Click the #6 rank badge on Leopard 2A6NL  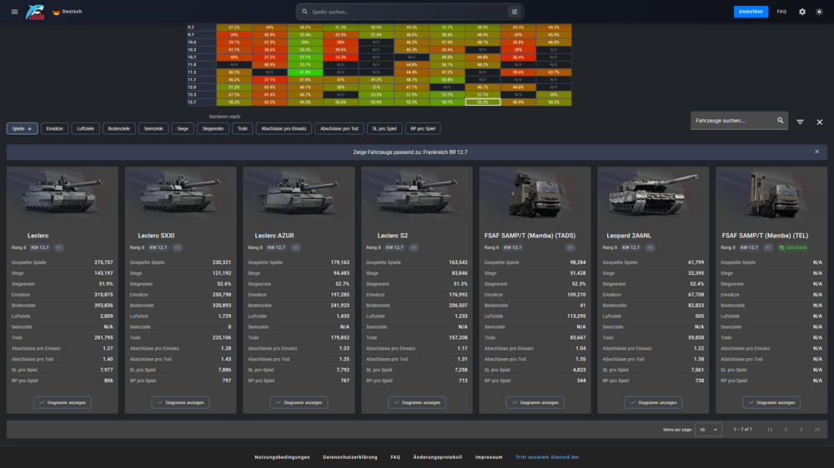[650, 247]
